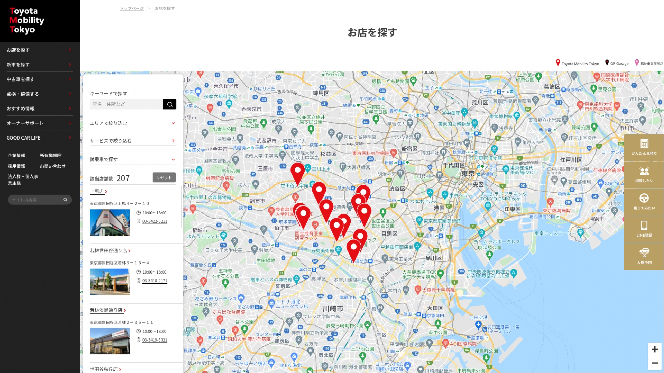Call 03-3410-2171 phone link
The width and height of the screenshot is (664, 373).
[155, 281]
